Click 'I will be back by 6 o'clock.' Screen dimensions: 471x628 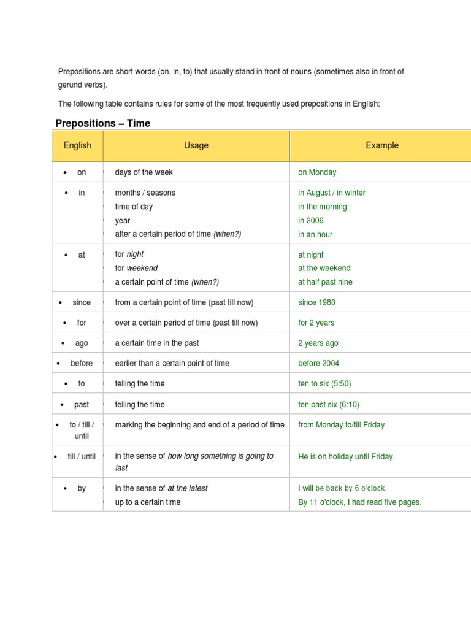coord(342,488)
